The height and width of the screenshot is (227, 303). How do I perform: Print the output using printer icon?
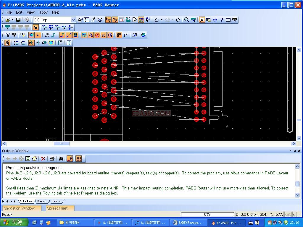point(52,159)
